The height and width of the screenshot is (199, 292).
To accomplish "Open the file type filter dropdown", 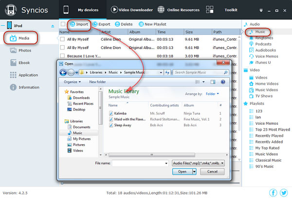I will (222, 163).
